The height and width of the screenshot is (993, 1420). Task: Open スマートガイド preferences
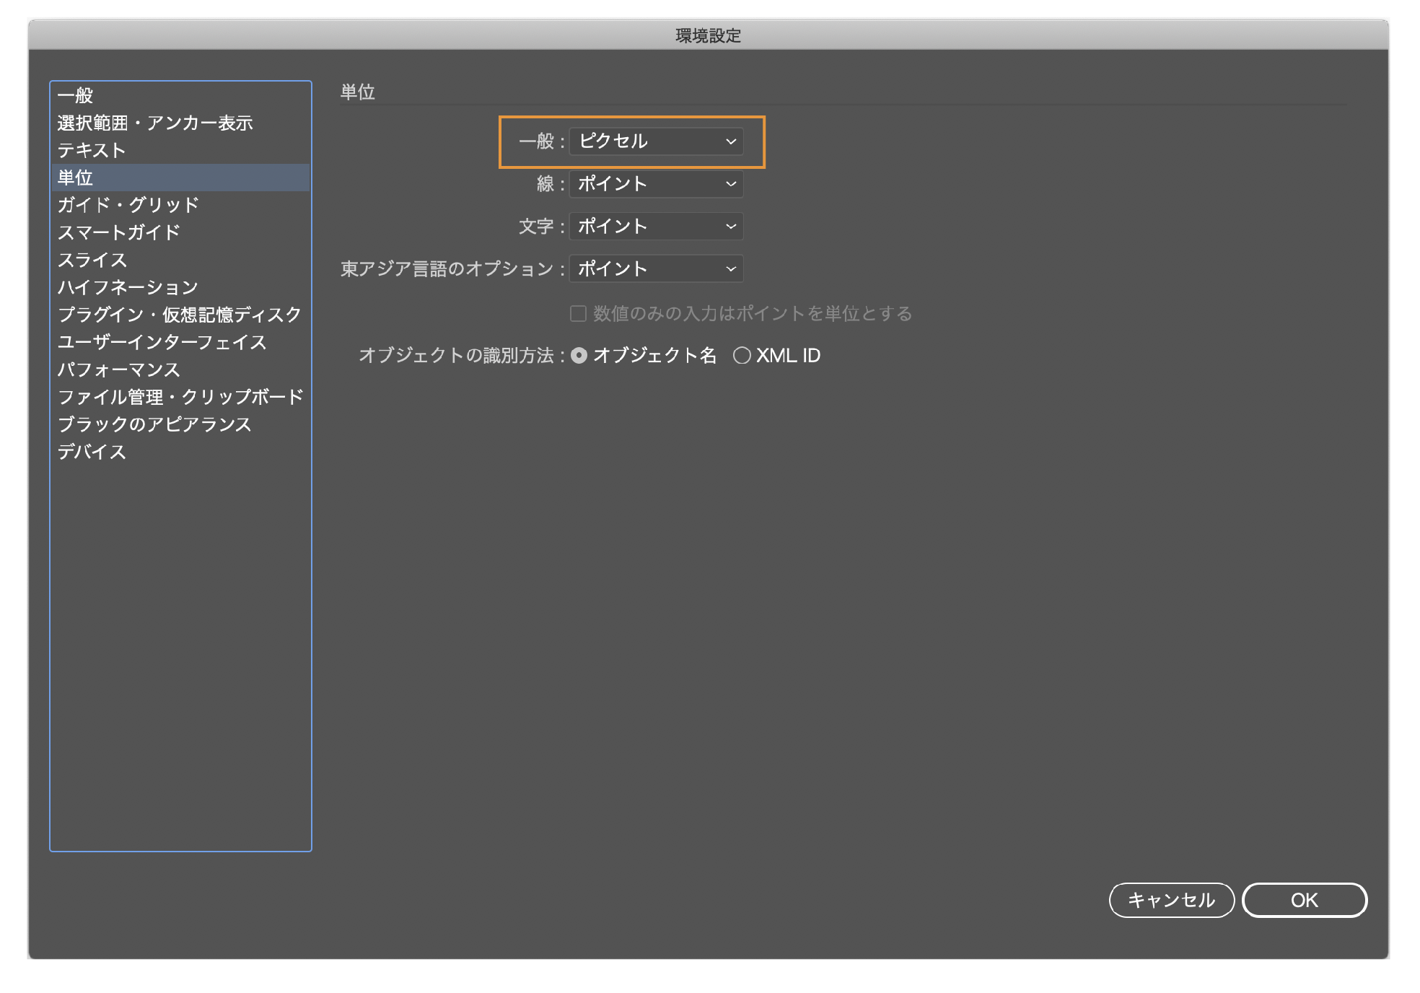180,232
